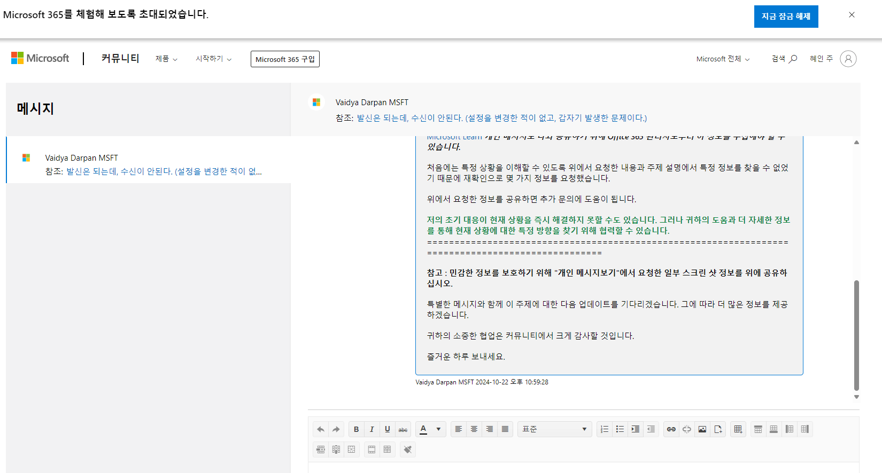Screen dimensions: 882x473
Task: Delete table row
Action: point(321,450)
